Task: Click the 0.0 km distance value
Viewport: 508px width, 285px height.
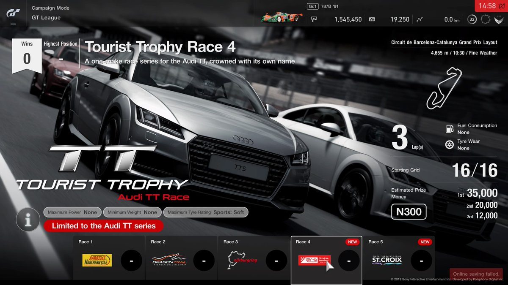Action: point(453,19)
